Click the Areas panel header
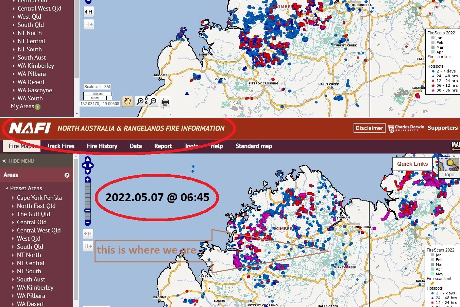460x307 pixels. (x=36, y=175)
